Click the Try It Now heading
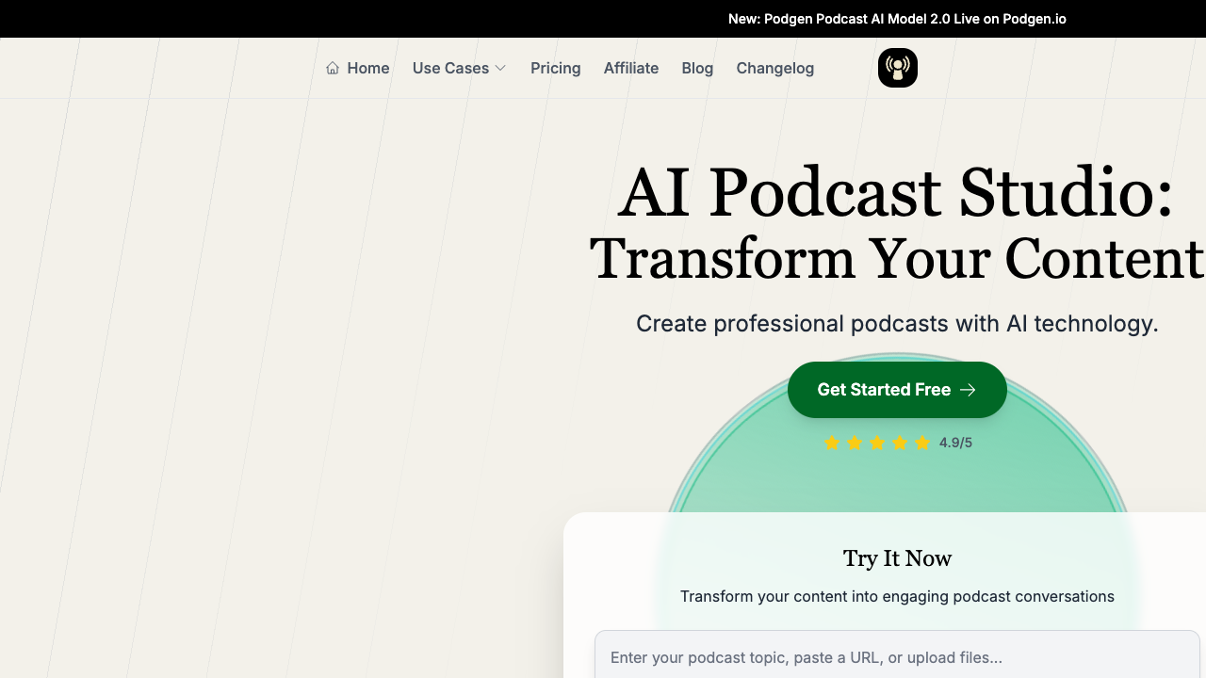Screen dimensions: 1206x678 [x=897, y=558]
